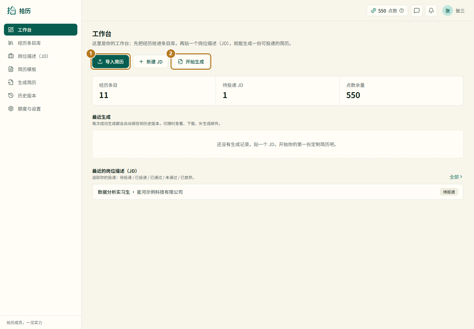Click the 最近生成 heading
474x329 pixels.
tap(101, 117)
